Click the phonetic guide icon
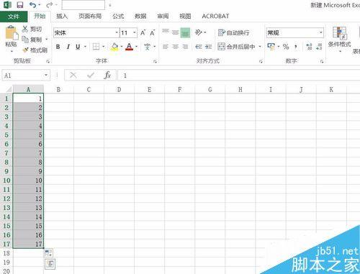 148,47
